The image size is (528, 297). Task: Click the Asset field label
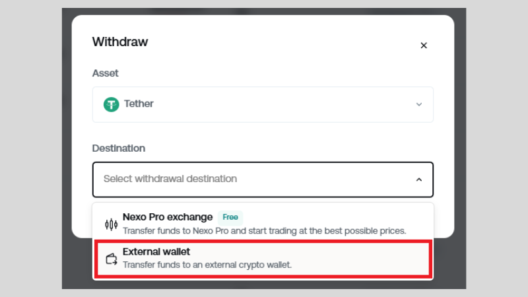click(105, 73)
